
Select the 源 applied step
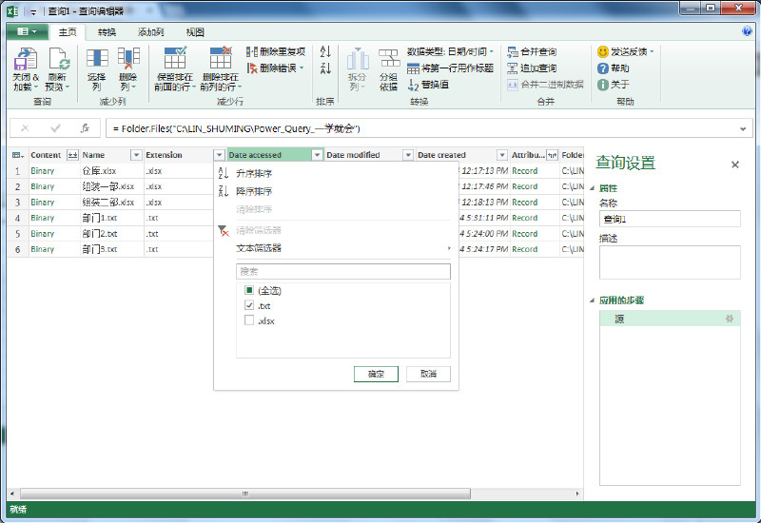click(x=670, y=319)
